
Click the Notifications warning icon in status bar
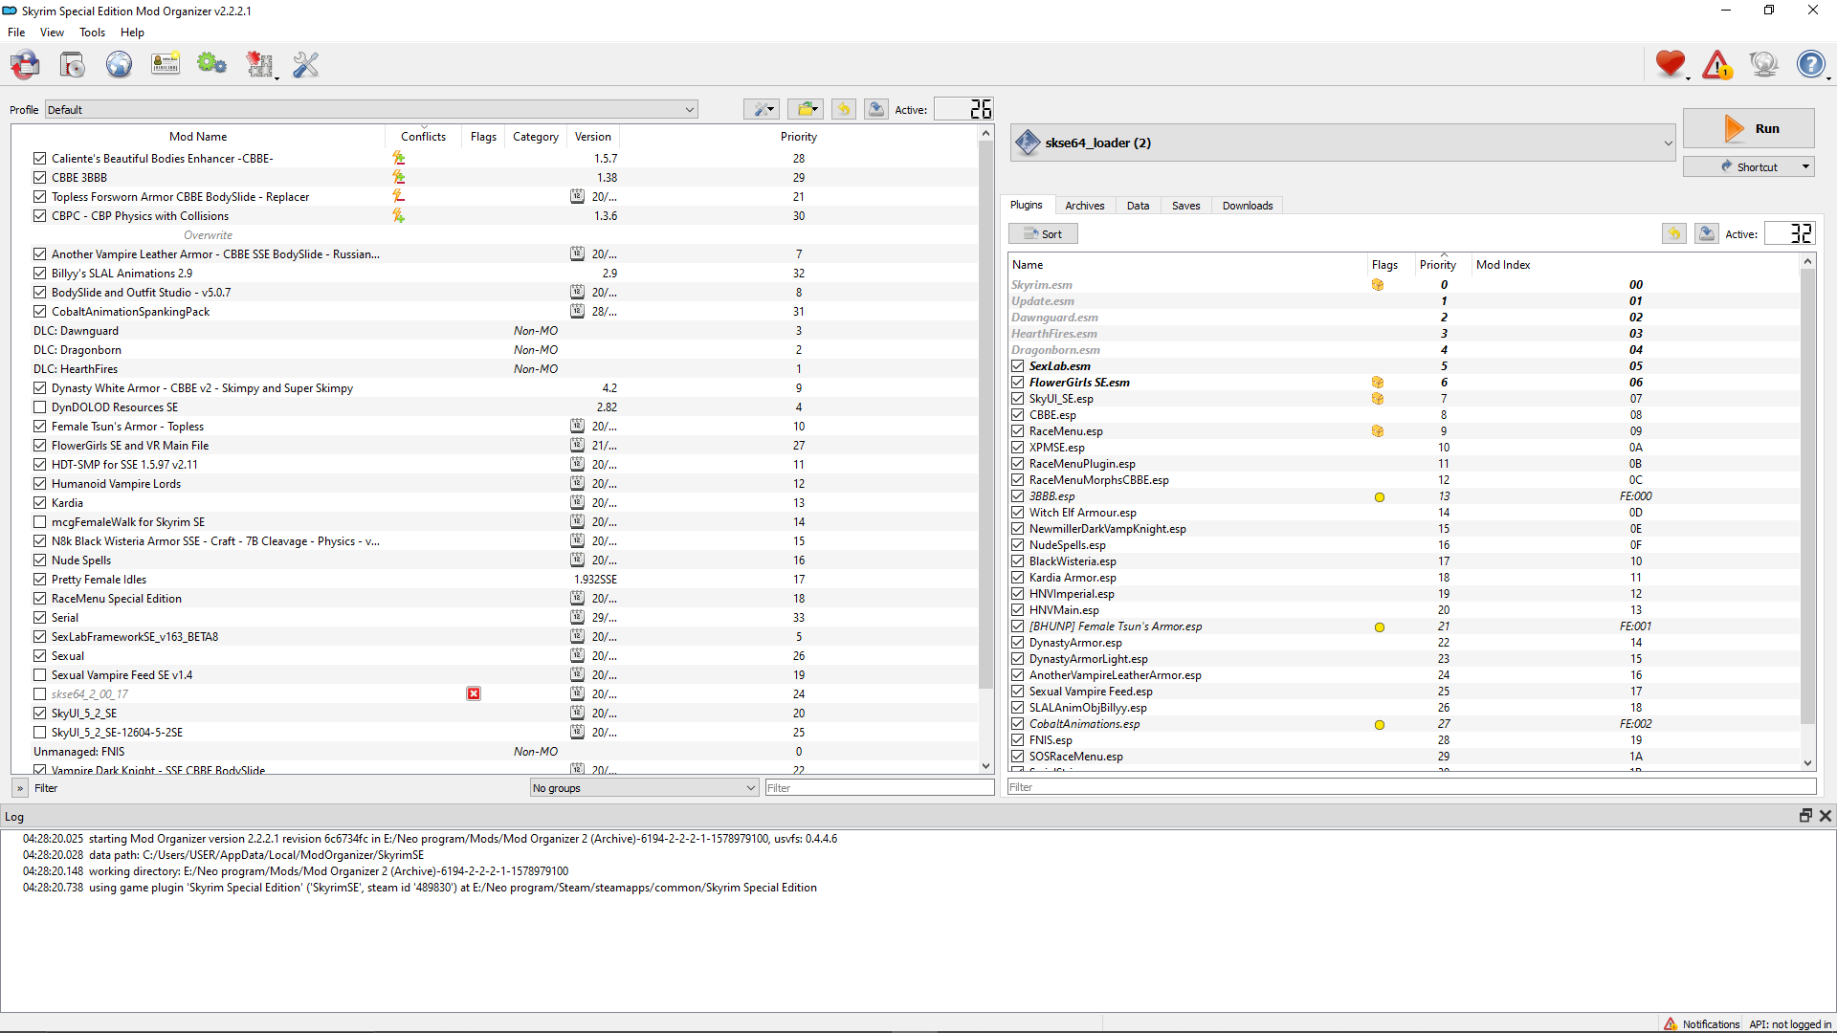pyautogui.click(x=1671, y=1023)
